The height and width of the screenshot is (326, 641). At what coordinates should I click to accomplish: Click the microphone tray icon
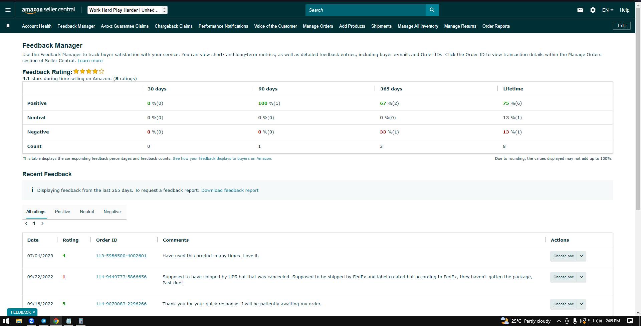click(x=575, y=321)
